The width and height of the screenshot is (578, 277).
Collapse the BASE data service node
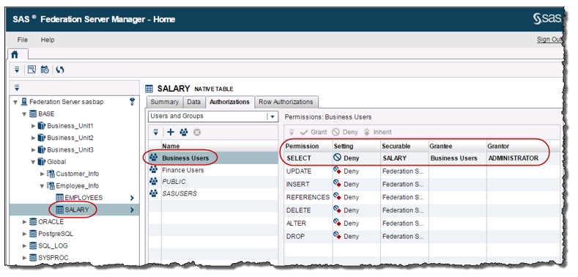(24, 114)
